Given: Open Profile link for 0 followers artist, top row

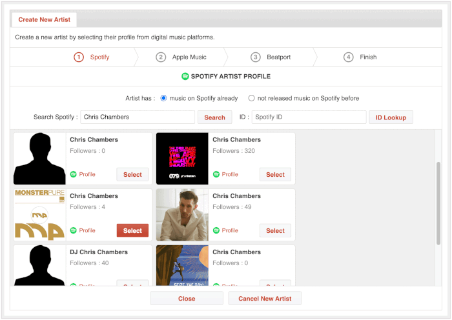Looking at the screenshot, I should 87,174.
